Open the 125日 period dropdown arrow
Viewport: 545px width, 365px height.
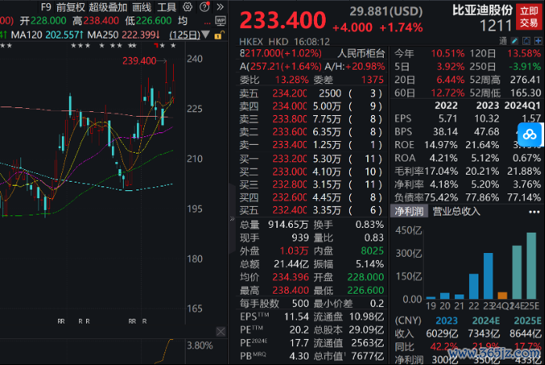coord(205,34)
